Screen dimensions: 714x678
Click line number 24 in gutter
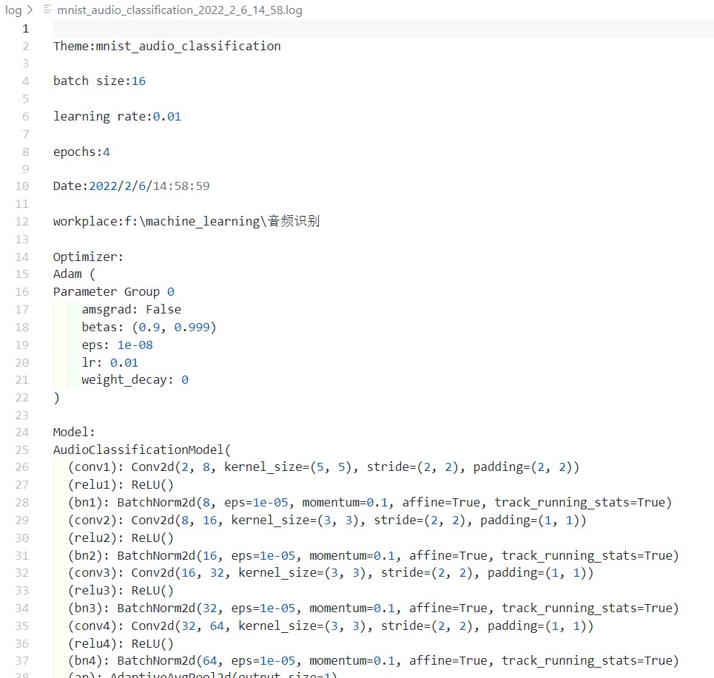(x=22, y=433)
